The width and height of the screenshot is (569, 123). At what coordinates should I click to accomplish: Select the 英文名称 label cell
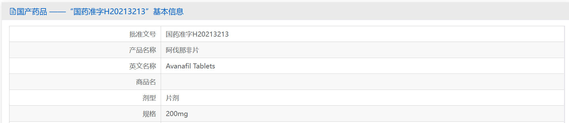(85, 66)
